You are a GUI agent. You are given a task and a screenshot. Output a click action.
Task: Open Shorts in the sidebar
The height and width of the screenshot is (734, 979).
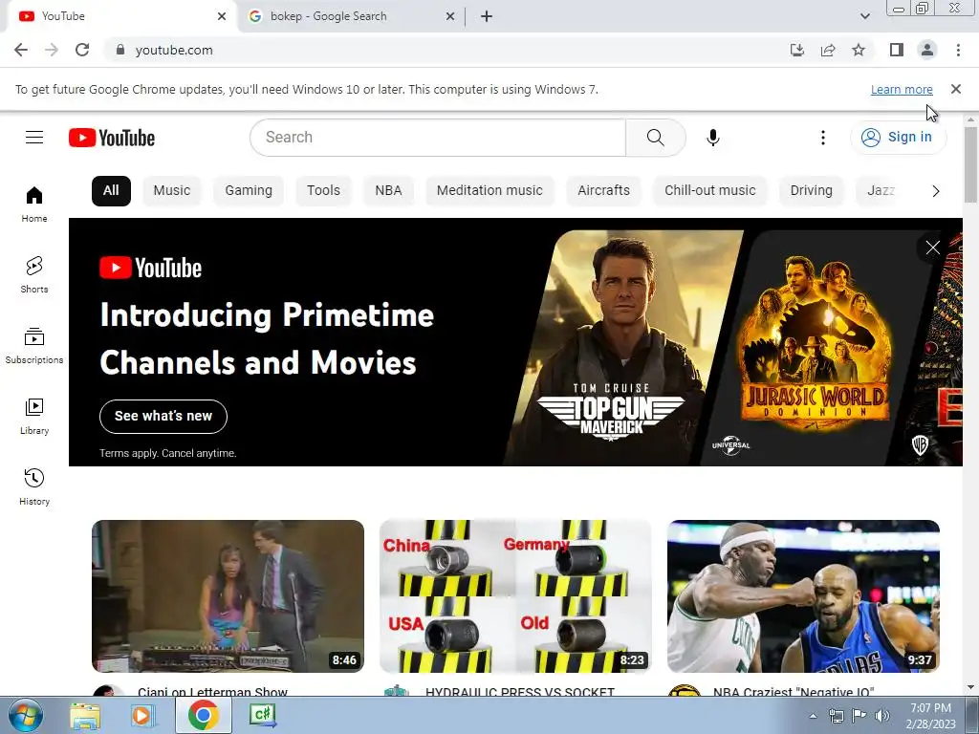(34, 274)
